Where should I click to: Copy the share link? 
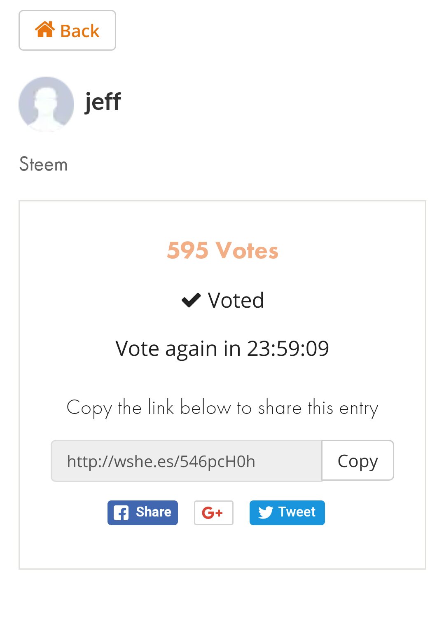(358, 461)
